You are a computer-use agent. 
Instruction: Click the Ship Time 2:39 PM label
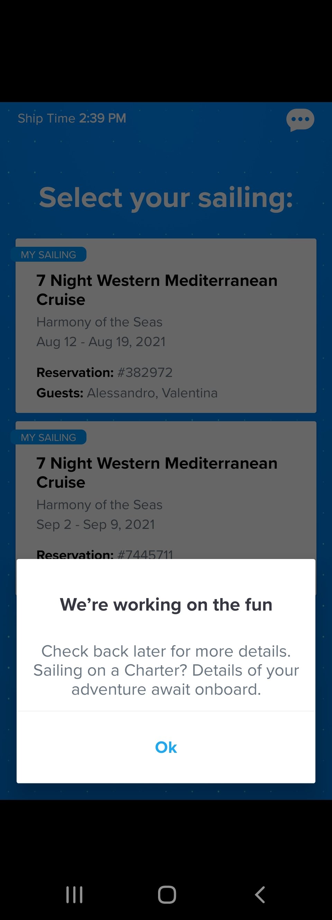[x=72, y=118]
